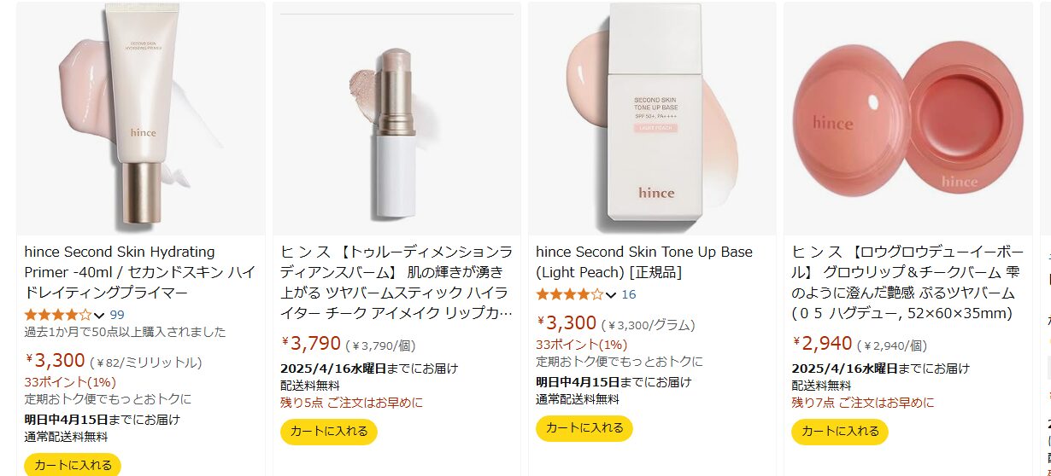This screenshot has height=476, width=1051.
Task: Select the ¥3,300 price of Hydrating Primer
Action: (56, 361)
